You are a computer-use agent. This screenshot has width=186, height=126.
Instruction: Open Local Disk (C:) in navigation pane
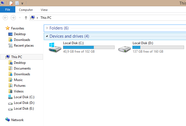(x=24, y=97)
